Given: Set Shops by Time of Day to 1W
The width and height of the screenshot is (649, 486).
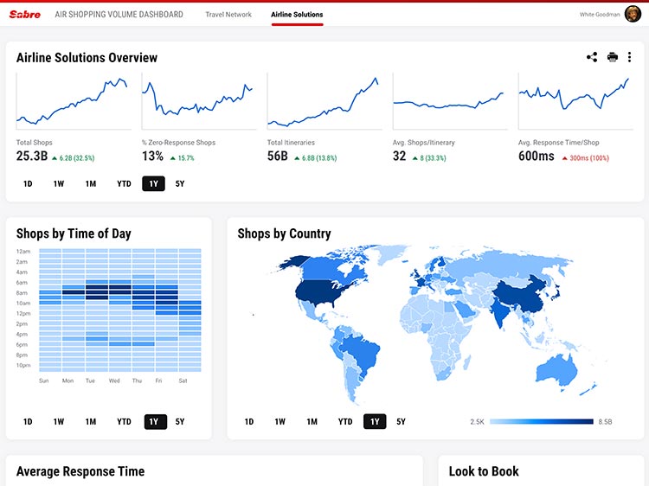Looking at the screenshot, I should (x=59, y=422).
